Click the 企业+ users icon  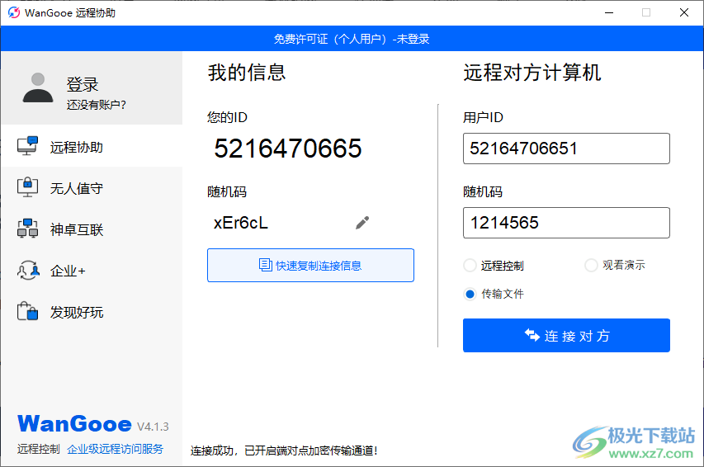(x=28, y=271)
